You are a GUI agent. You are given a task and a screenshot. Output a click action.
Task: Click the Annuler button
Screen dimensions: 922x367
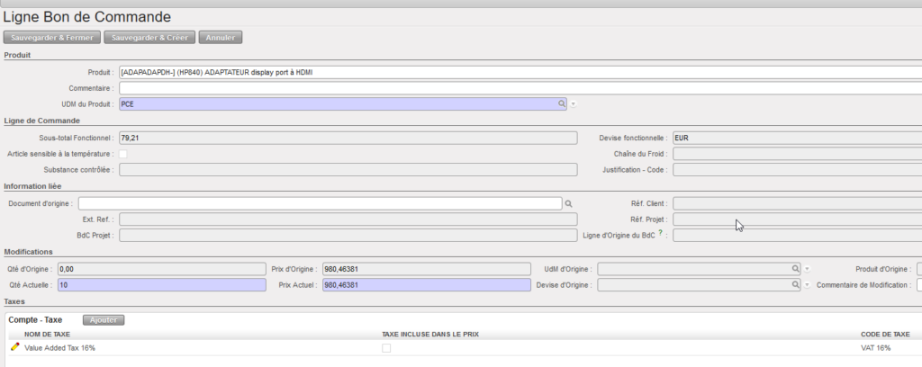(221, 38)
